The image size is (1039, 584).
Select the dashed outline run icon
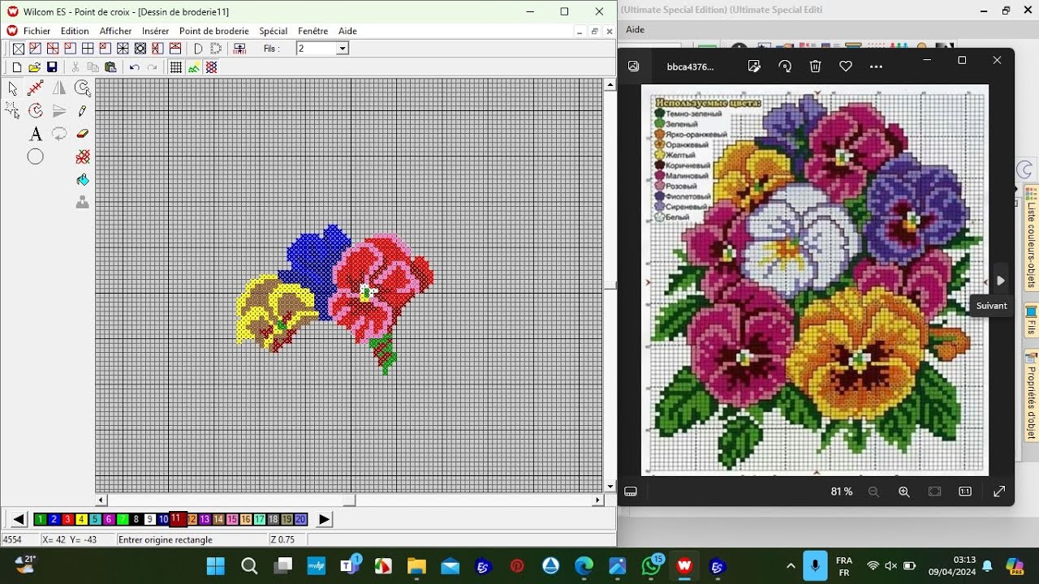tap(216, 49)
